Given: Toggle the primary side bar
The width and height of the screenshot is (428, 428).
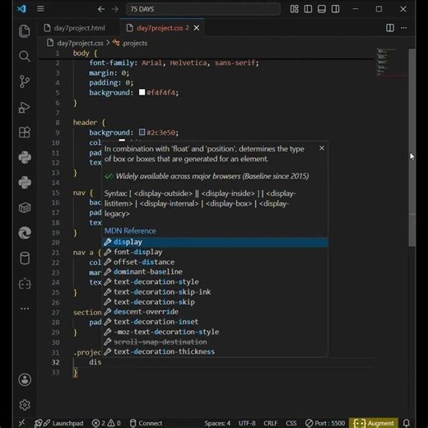Looking at the screenshot, I should tap(308, 9).
